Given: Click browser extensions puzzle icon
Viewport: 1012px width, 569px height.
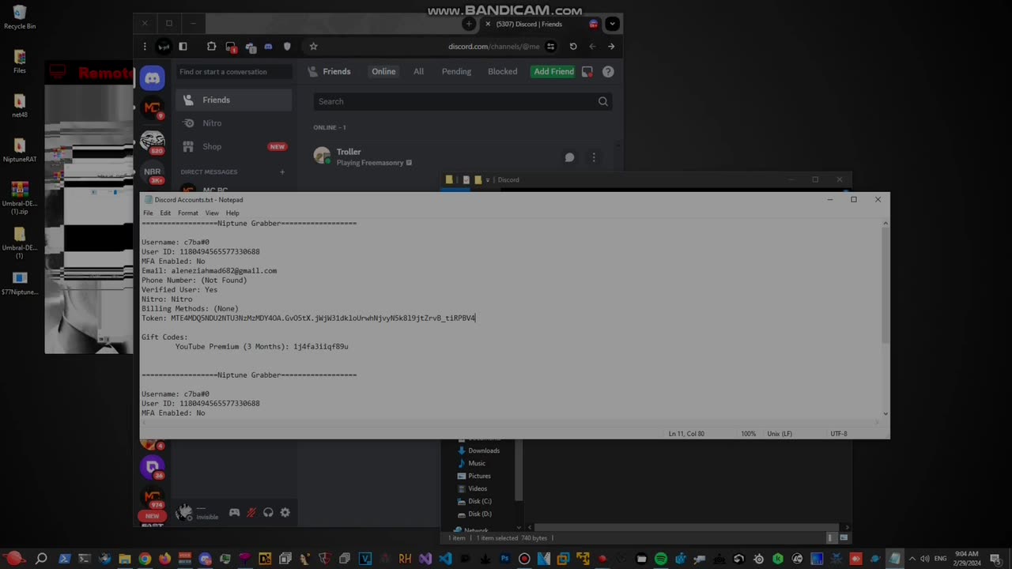Looking at the screenshot, I should tap(211, 47).
